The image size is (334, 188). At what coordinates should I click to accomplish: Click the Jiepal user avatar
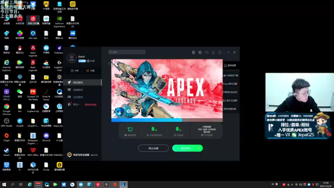tap(71, 58)
